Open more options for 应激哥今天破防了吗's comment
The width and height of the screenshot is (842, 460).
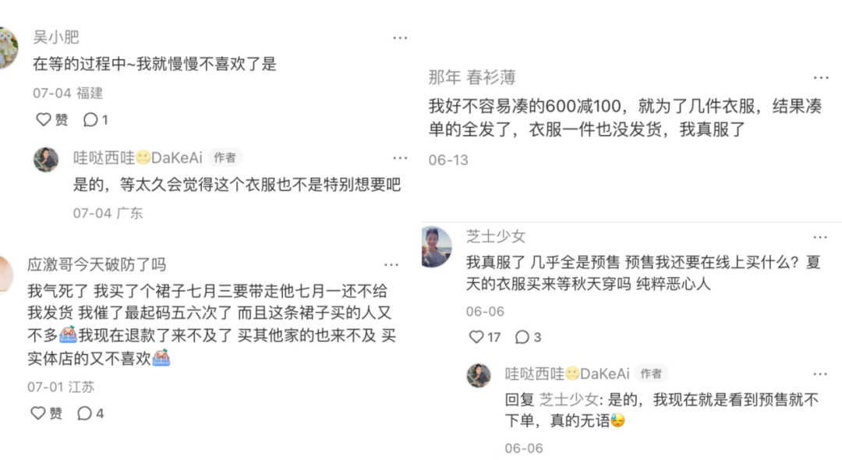point(391,264)
